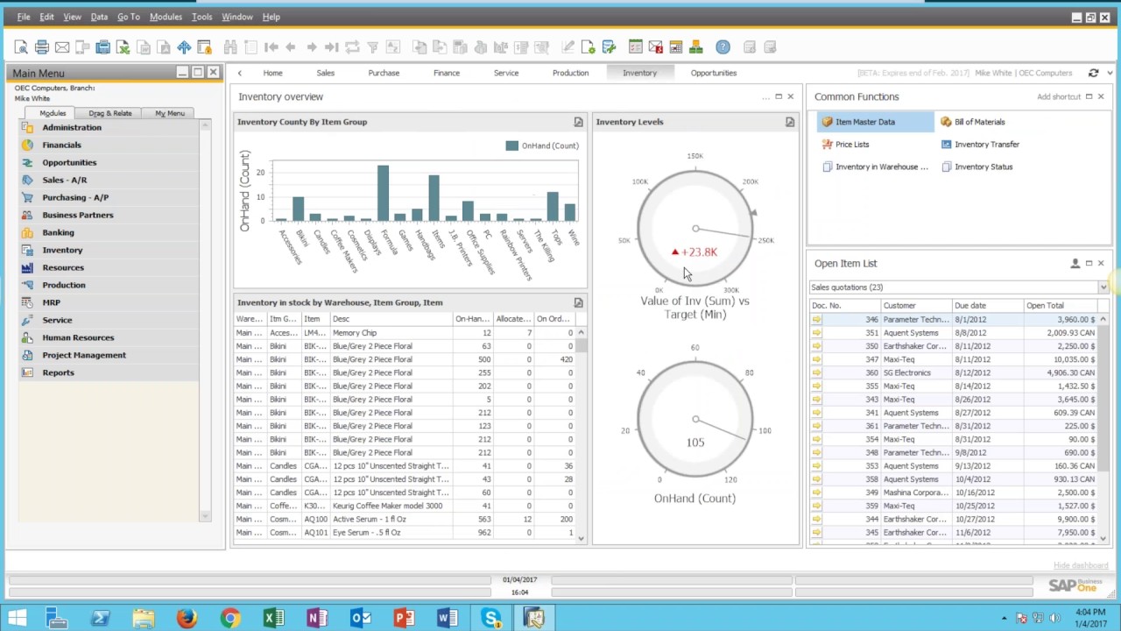Open options icon of Inventory in stock table

coord(578,302)
